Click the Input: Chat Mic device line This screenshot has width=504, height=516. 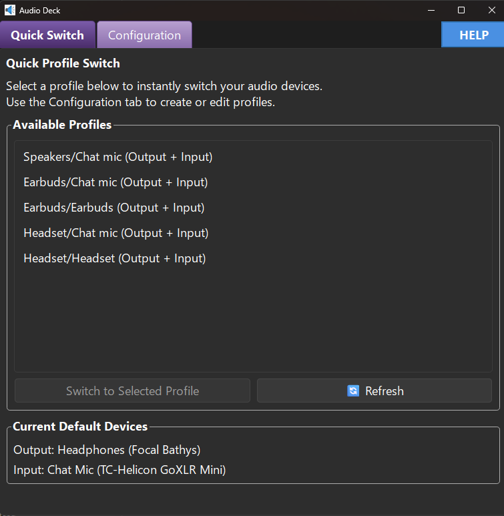(x=119, y=470)
